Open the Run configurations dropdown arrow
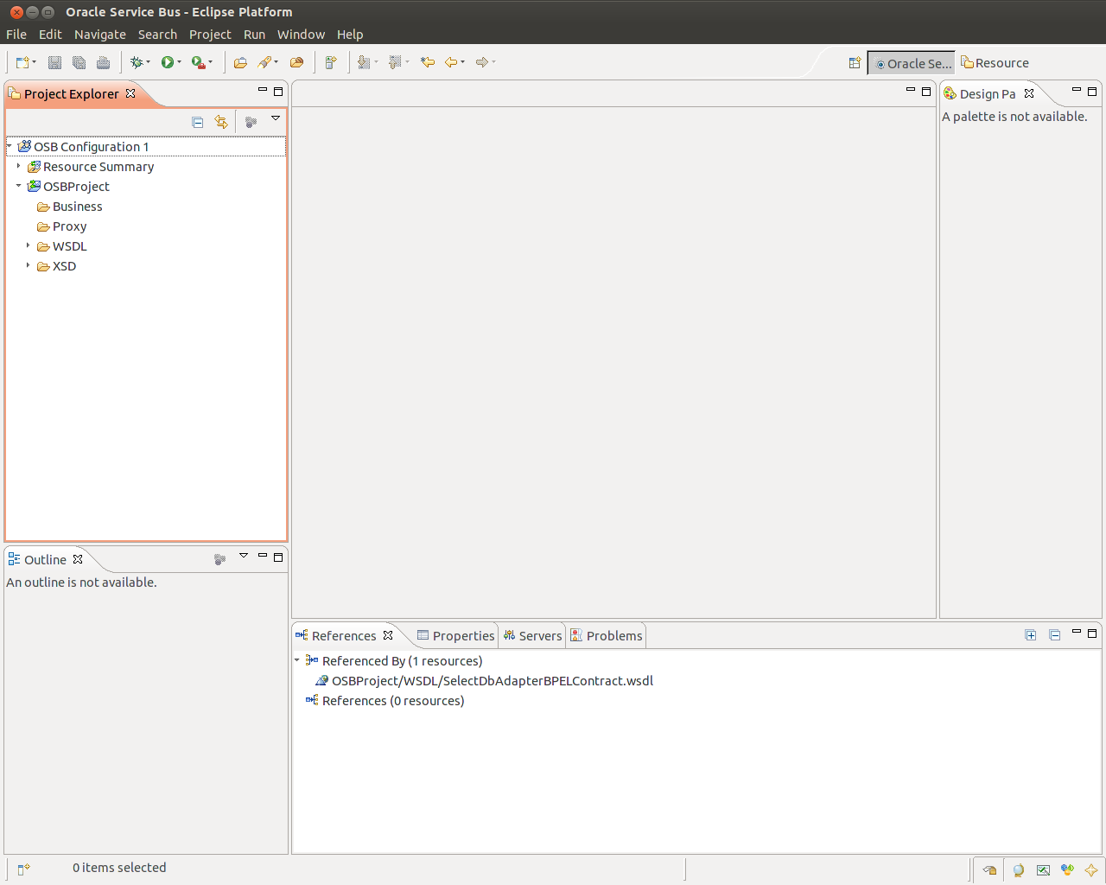The height and width of the screenshot is (885, 1106). coord(179,62)
